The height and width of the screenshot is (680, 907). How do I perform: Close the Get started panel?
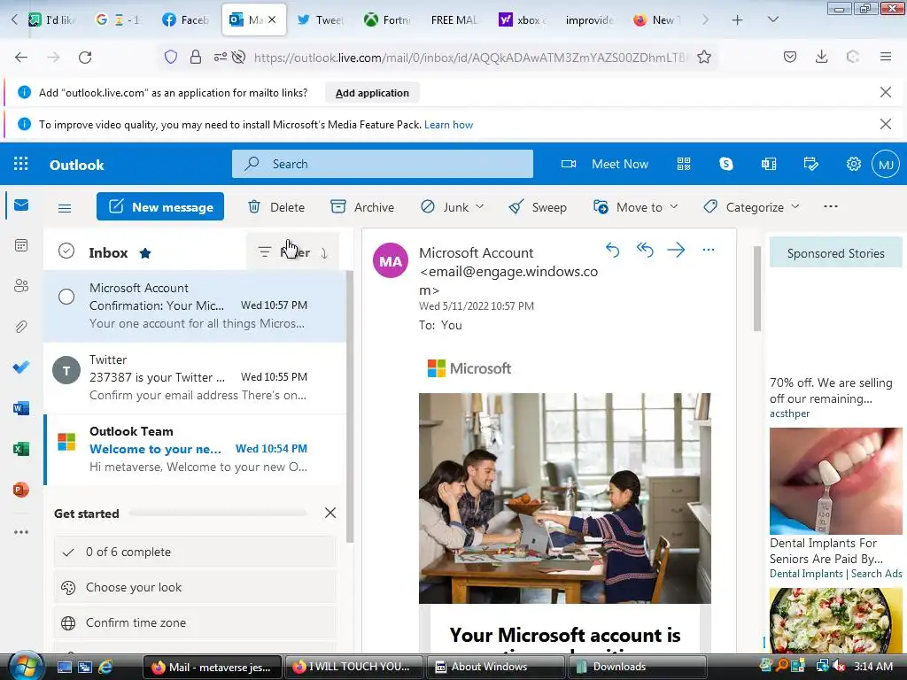330,513
